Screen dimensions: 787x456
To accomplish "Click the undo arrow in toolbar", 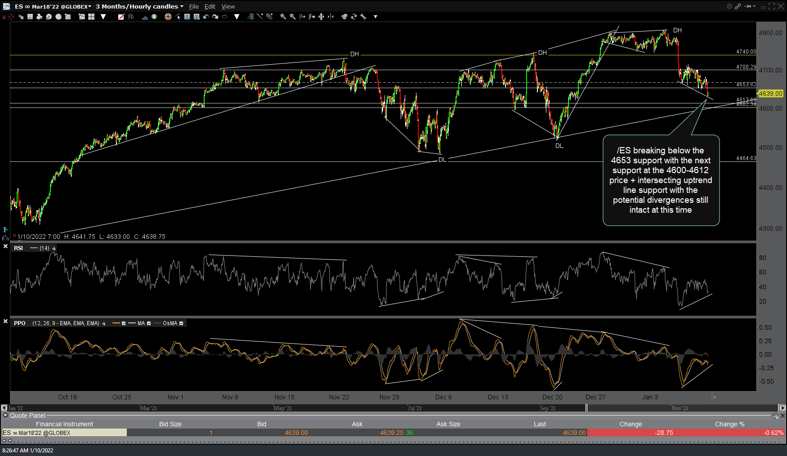I will tap(206, 17).
